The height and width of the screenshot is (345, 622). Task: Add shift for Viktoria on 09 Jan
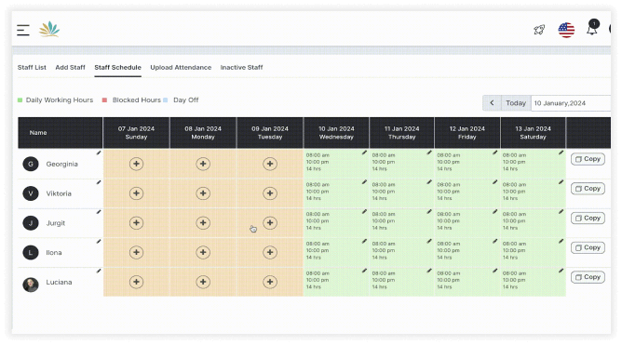tap(270, 193)
